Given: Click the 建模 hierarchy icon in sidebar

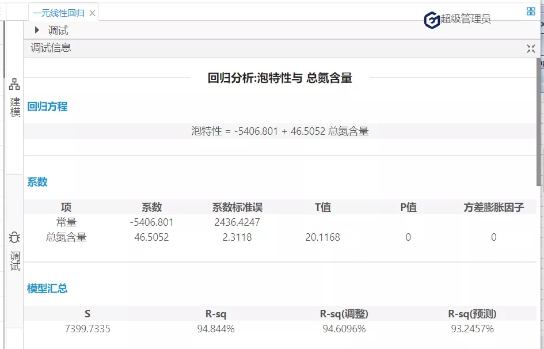Looking at the screenshot, I should (x=14, y=85).
